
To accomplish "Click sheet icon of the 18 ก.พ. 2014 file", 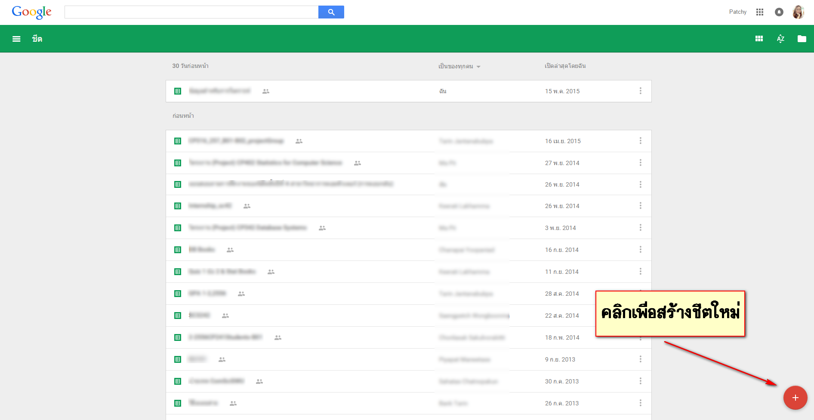I will [x=178, y=337].
